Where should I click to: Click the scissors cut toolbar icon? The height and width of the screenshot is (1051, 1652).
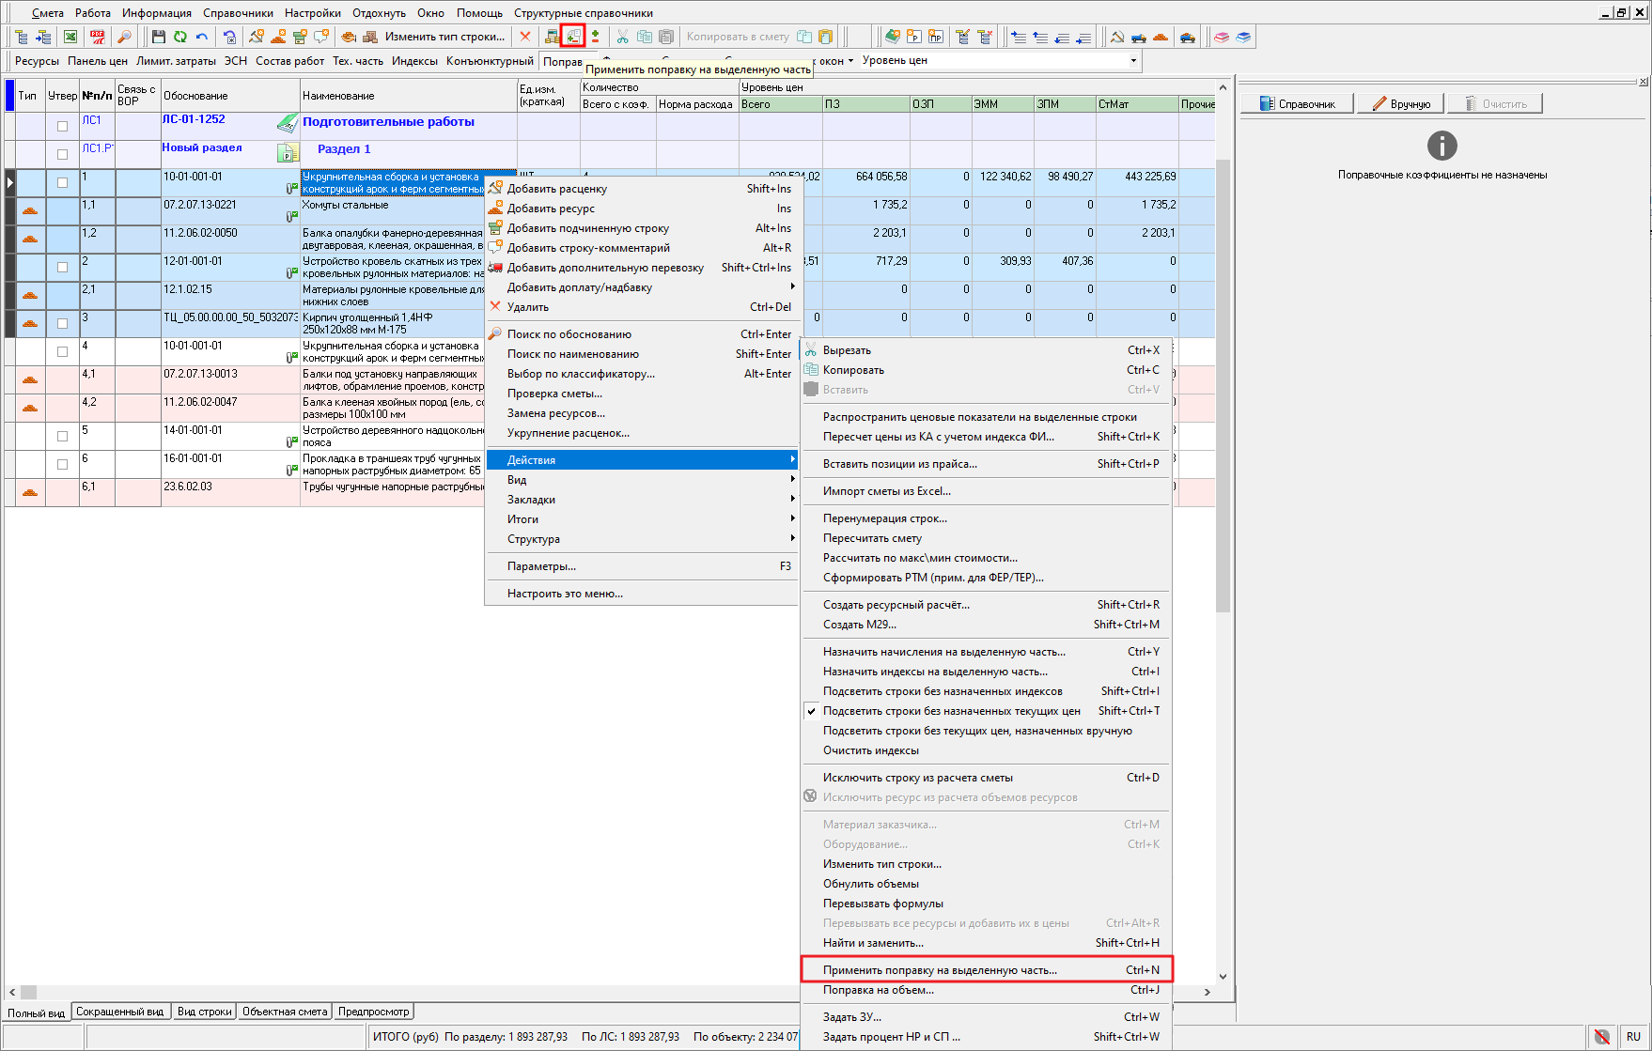coord(622,37)
